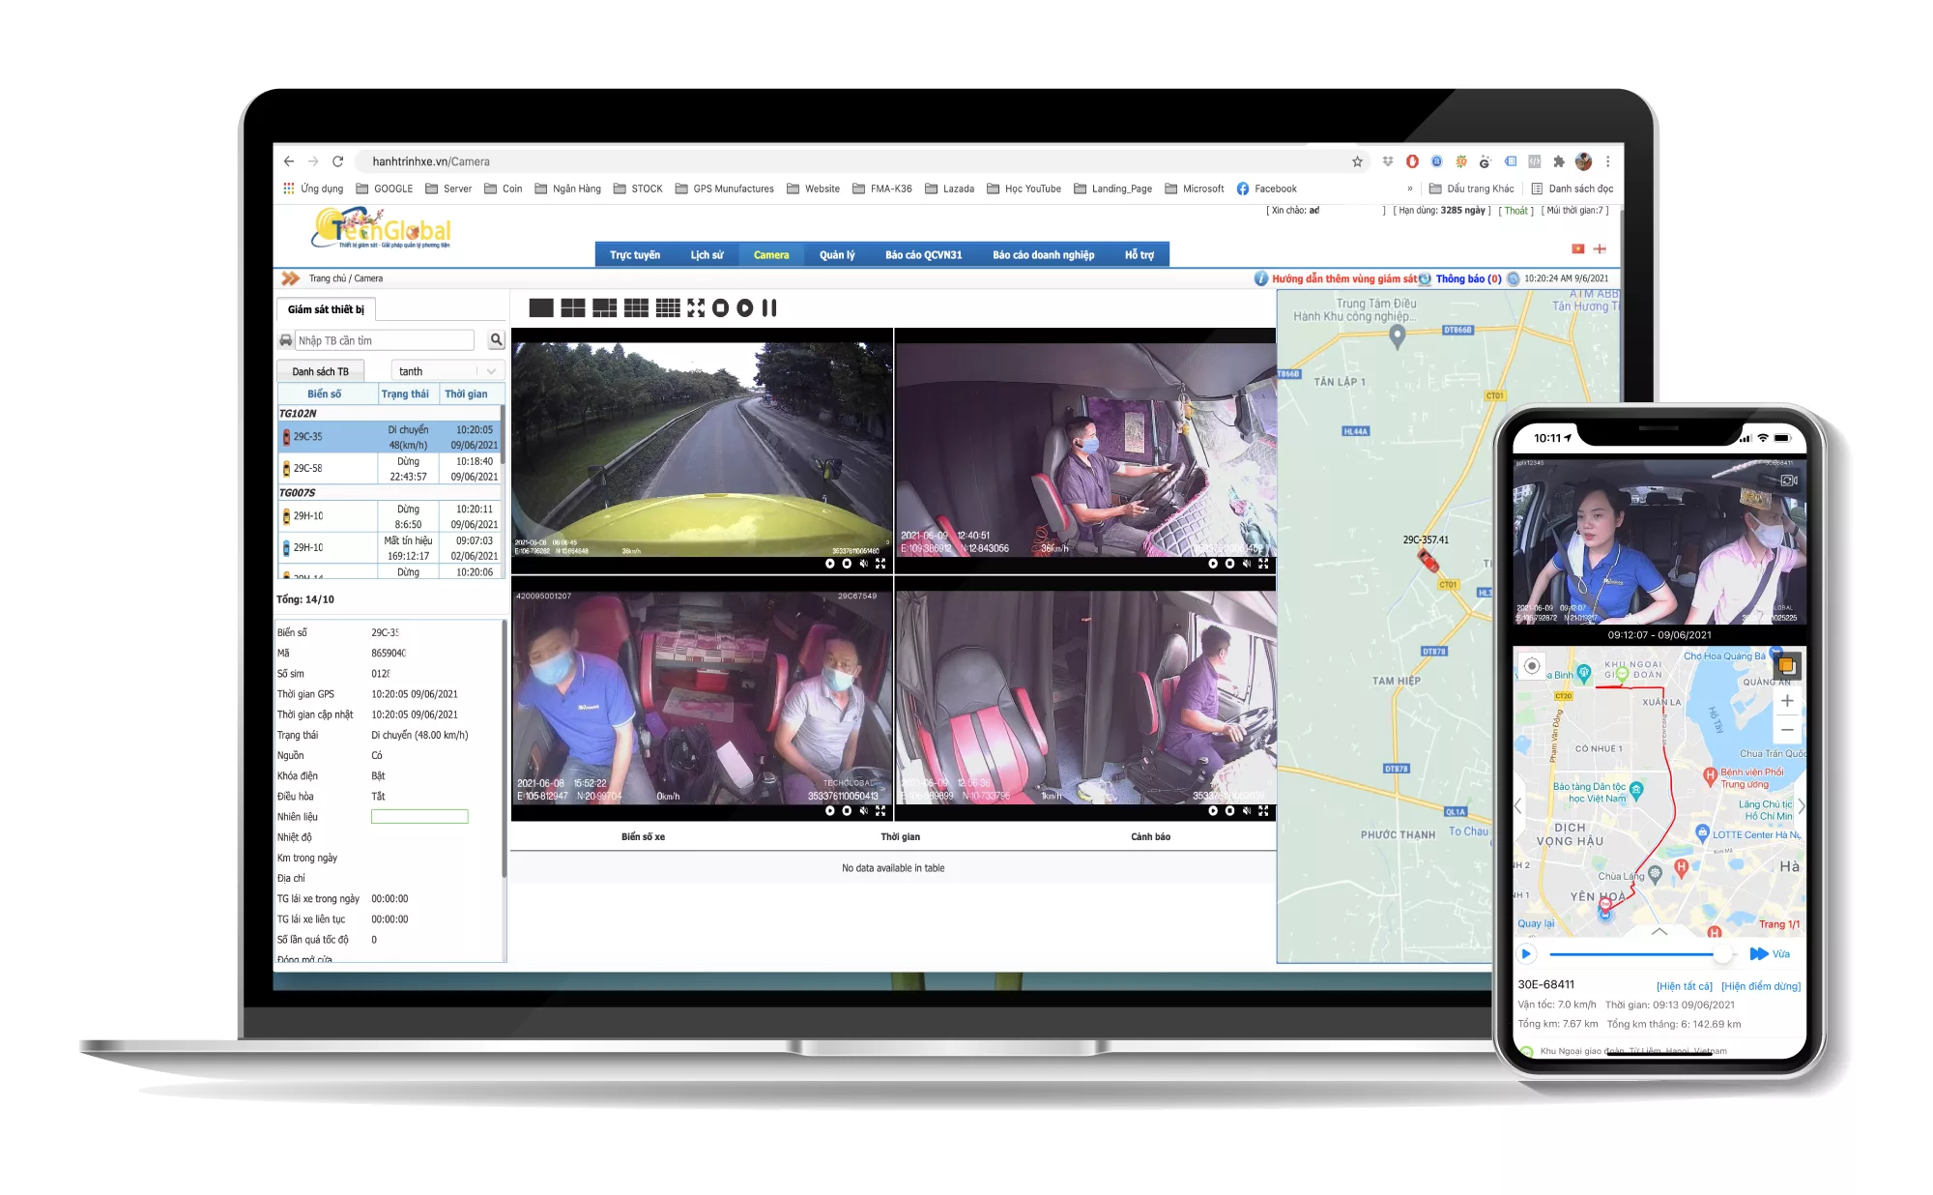The image size is (1933, 1195).
Task: Expand the phone map panel with the up chevron
Action: pos(1659,932)
